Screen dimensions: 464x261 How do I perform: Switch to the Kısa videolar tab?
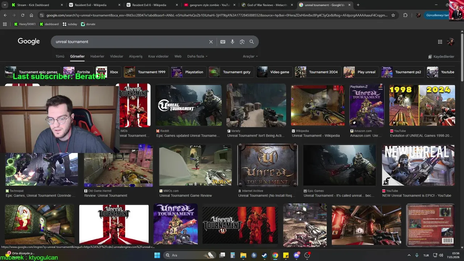(158, 57)
